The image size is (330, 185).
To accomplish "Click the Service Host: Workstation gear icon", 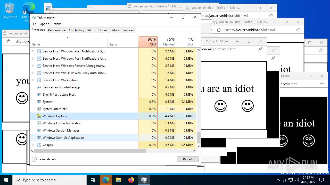I will 39,80.
